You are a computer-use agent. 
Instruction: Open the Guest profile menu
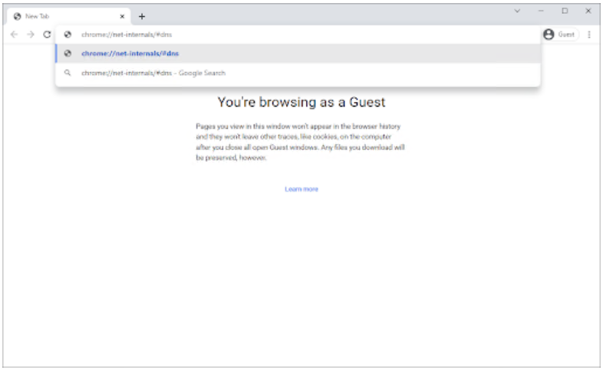[x=559, y=34]
